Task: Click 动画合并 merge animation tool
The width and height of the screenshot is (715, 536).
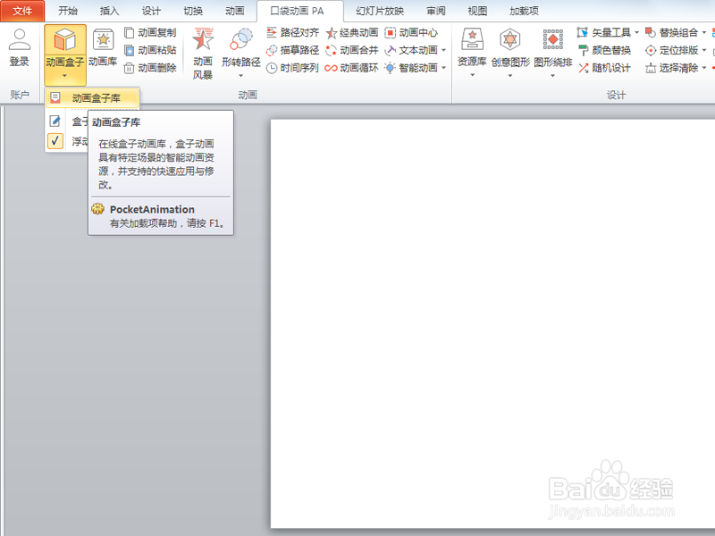Action: 351,50
